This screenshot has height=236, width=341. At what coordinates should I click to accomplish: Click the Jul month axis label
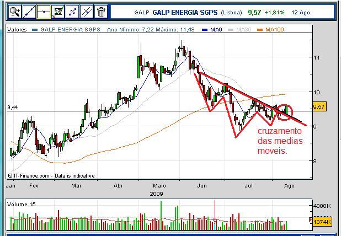click(x=249, y=186)
